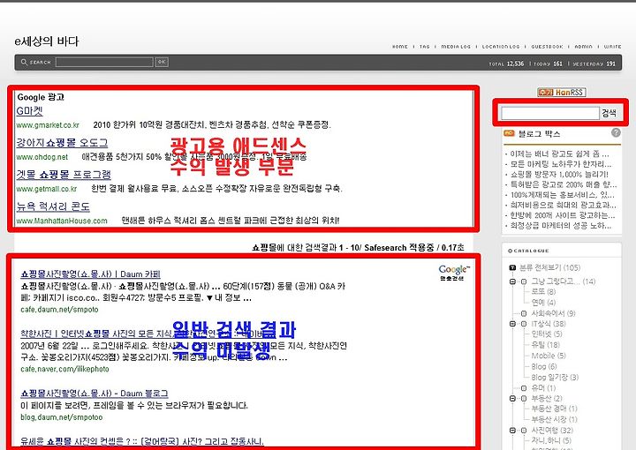Select the 연예 (4) category
This screenshot has width=636, height=450.
(543, 303)
